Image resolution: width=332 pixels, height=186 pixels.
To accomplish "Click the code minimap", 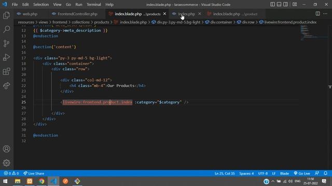I will [x=314, y=33].
